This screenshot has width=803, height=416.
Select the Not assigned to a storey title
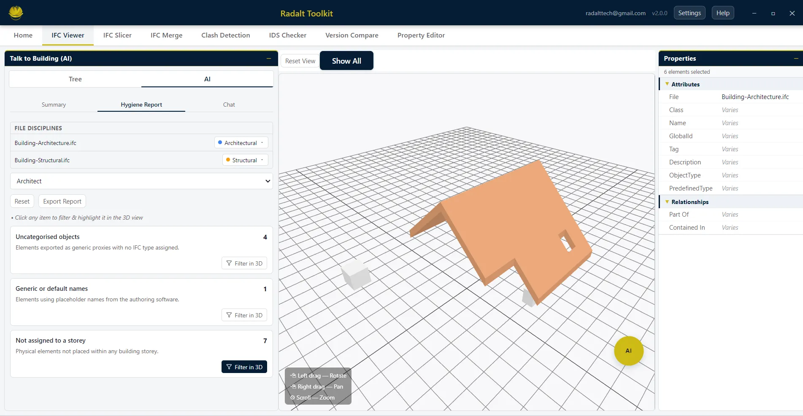pyautogui.click(x=51, y=341)
